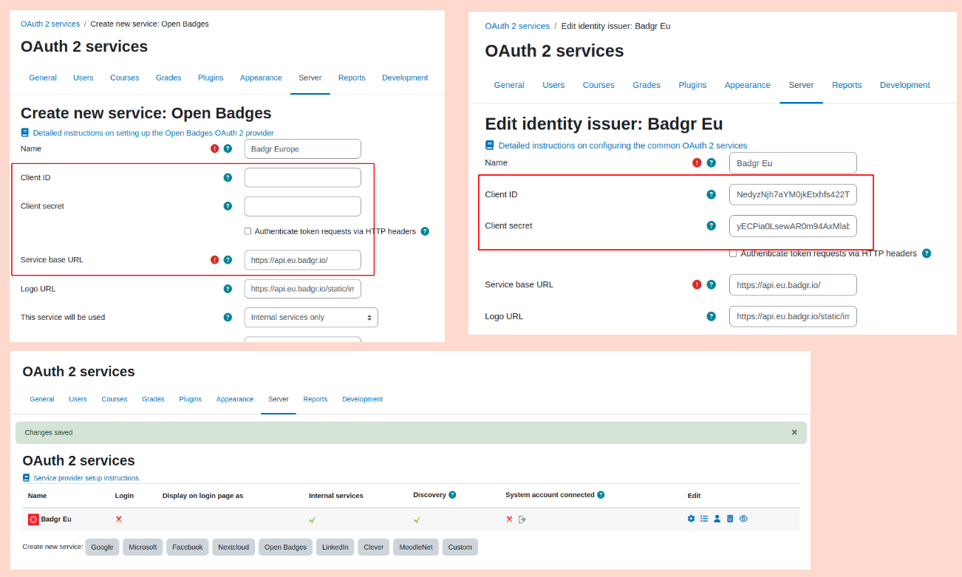The width and height of the screenshot is (962, 577).
Task: Open General tab in Create new service panel
Action: click(43, 78)
